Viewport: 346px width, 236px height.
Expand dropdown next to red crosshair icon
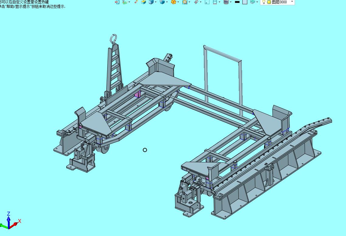tap(200, 2)
